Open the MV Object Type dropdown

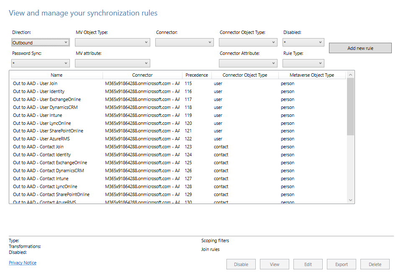pyautogui.click(x=112, y=42)
